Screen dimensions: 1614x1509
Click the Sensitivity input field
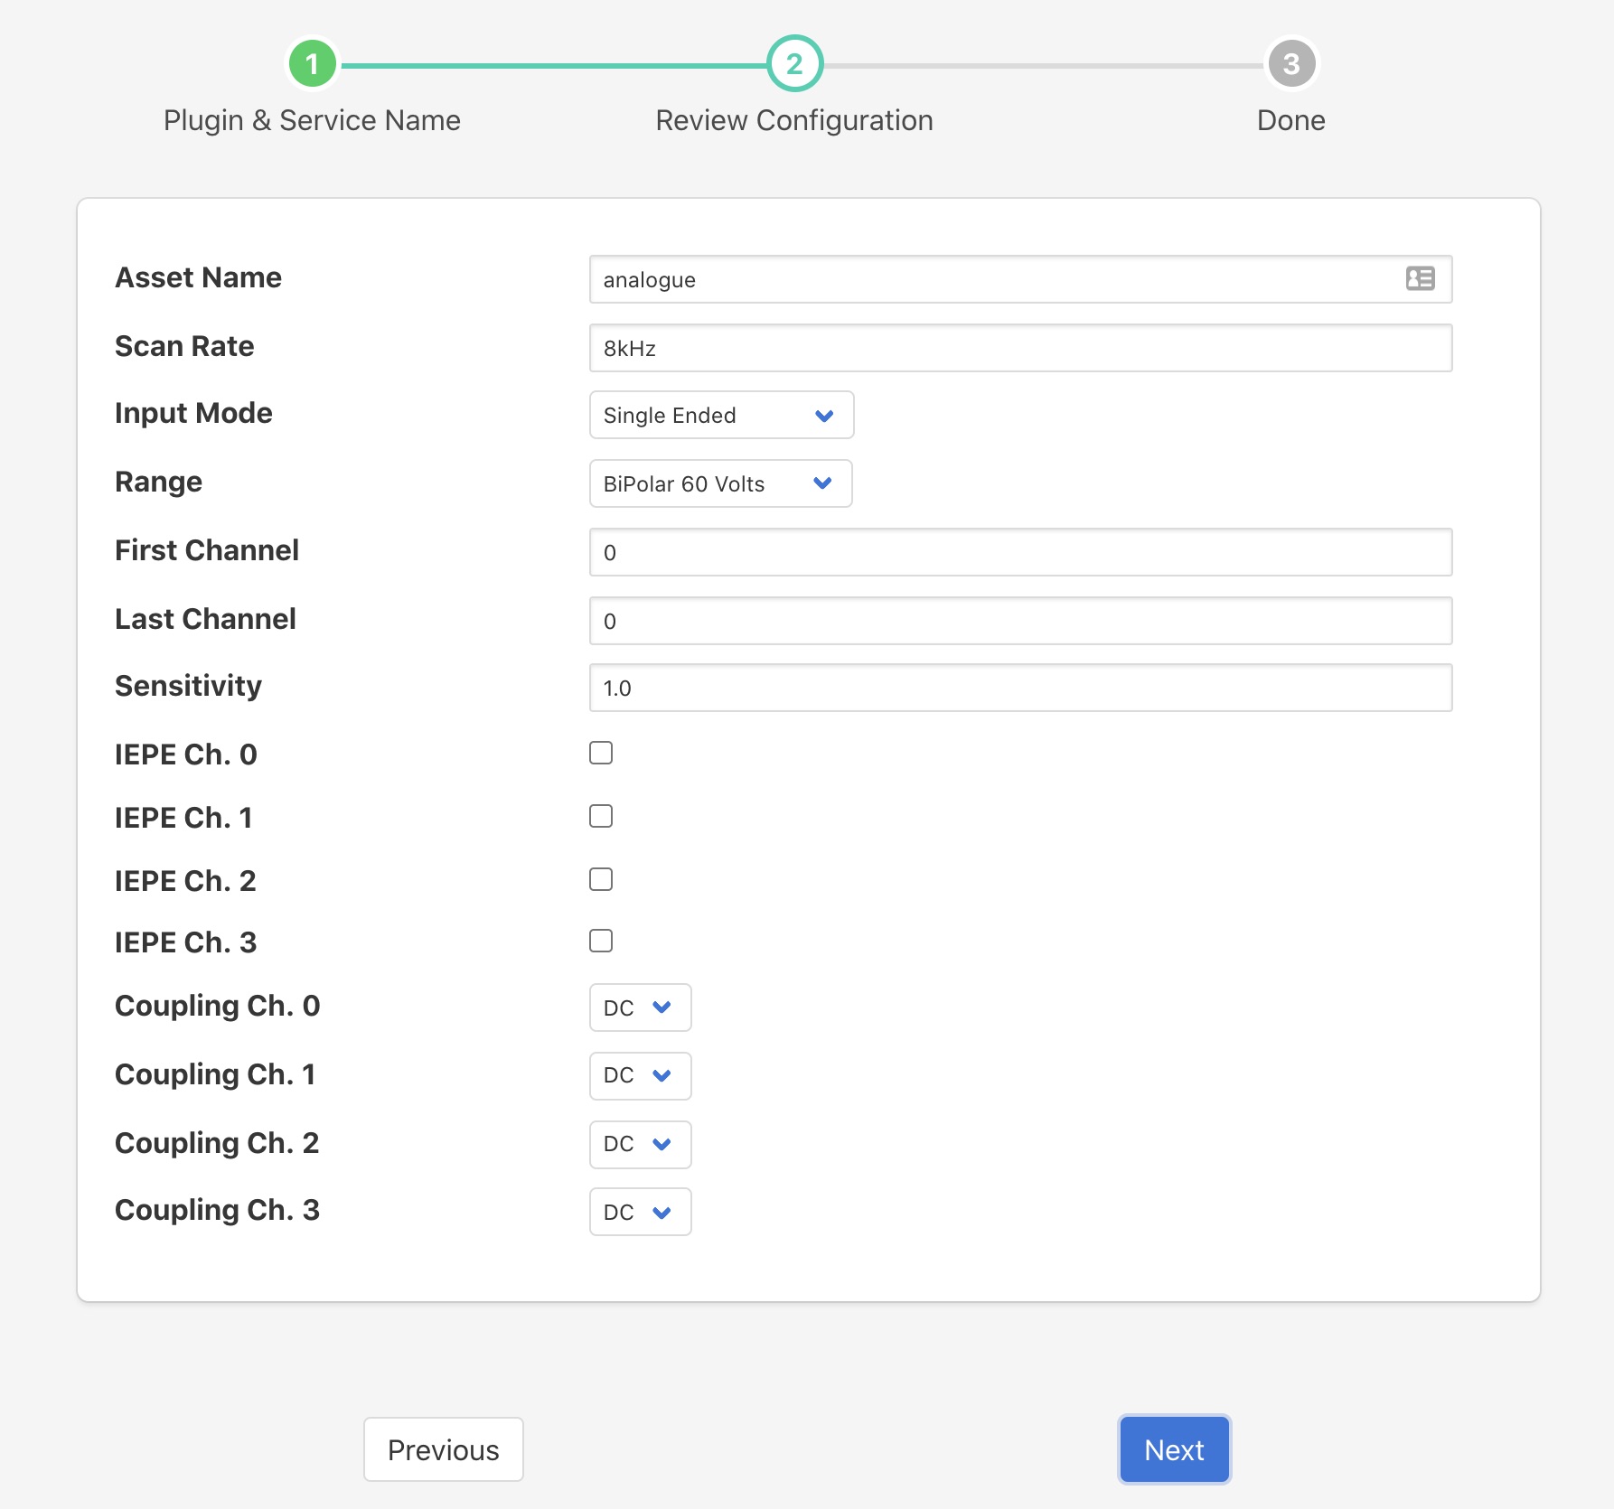1020,688
